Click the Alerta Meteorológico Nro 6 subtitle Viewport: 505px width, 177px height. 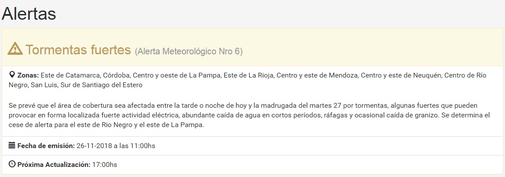tap(189, 51)
